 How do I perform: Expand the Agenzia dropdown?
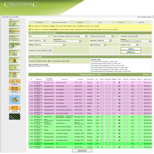136,41
